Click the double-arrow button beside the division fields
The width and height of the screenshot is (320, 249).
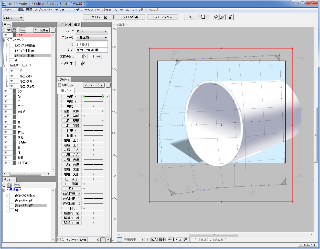[x=99, y=56]
